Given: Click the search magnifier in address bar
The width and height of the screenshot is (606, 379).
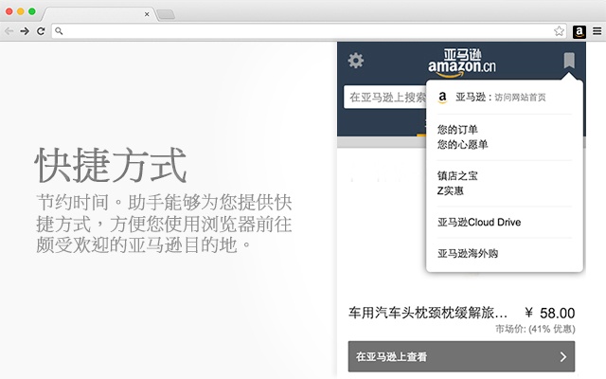Looking at the screenshot, I should click(59, 31).
